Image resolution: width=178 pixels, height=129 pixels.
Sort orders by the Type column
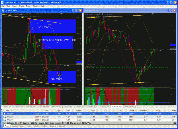tap(55, 111)
